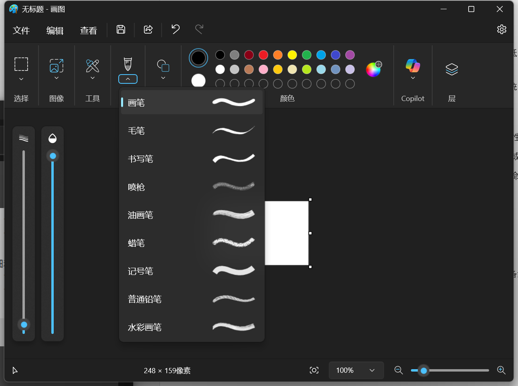Screen dimensions: 518x386
Task: Open the 文件 menu
Action: click(21, 30)
